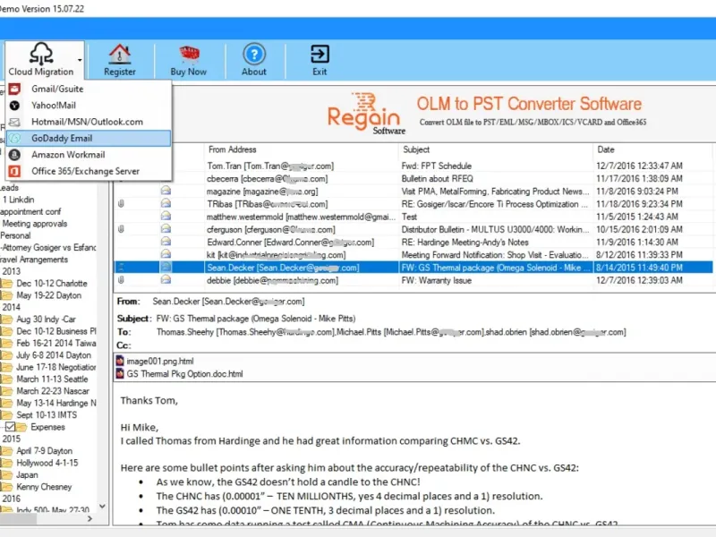
Task: Click the Test subject email row
Action: 413,217
